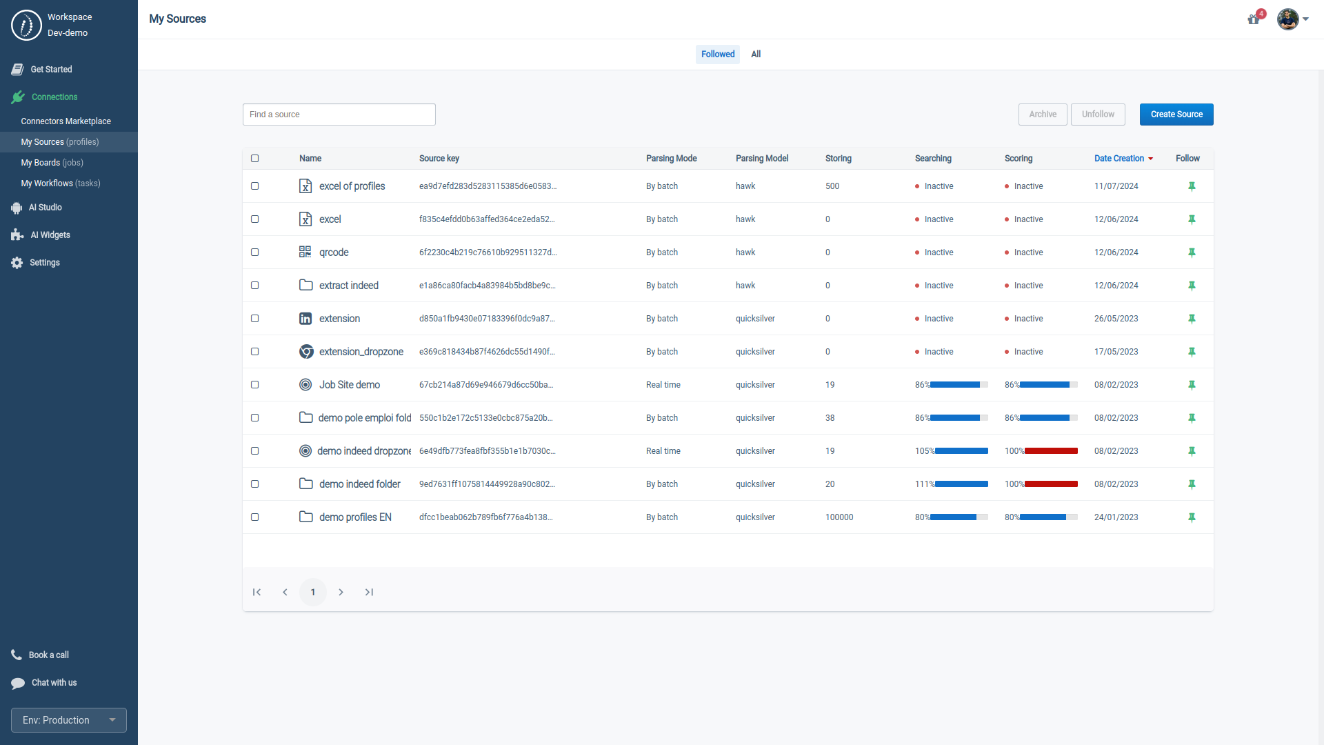This screenshot has width=1324, height=745.
Task: Check the Job Site demo row checkbox
Action: [255, 385]
